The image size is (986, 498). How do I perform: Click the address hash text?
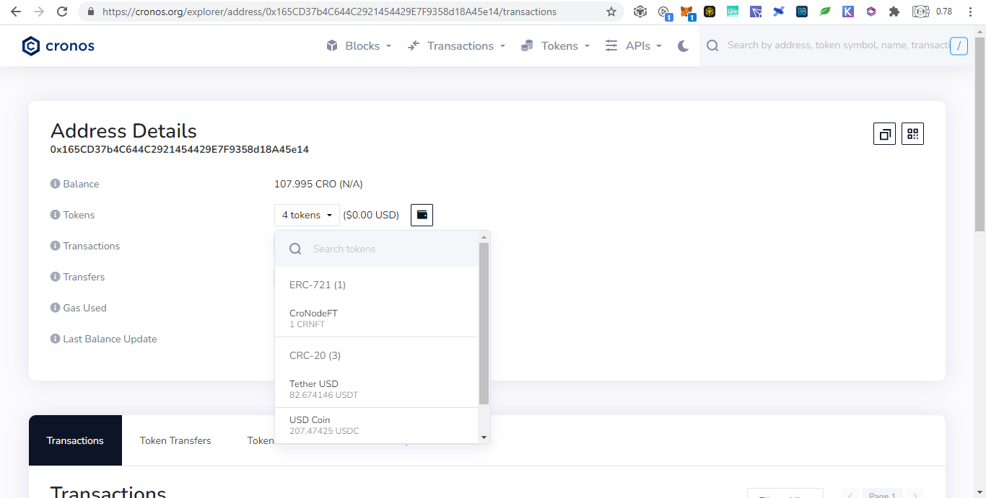[180, 149]
